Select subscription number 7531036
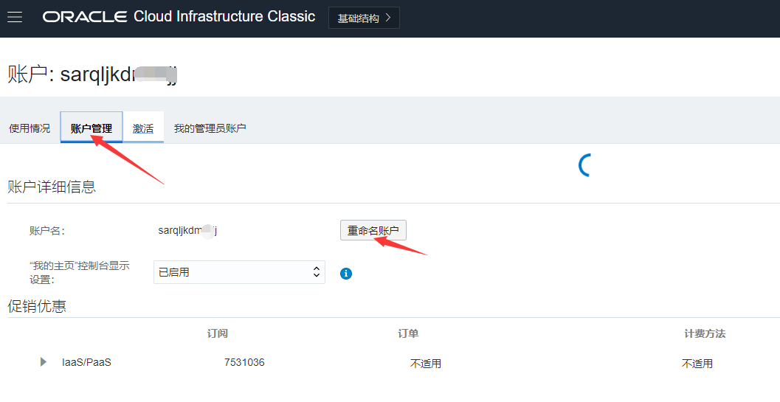The width and height of the screenshot is (780, 402). pos(244,362)
